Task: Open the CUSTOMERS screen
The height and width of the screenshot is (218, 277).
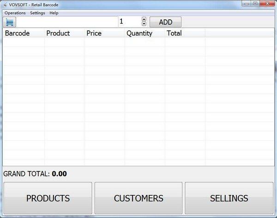Action: click(138, 198)
